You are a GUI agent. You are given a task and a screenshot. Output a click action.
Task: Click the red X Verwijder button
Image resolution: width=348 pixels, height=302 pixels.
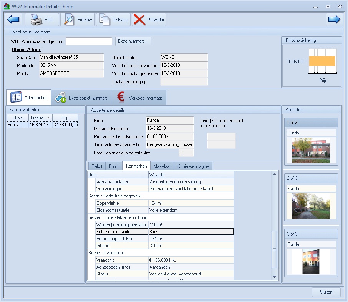[x=149, y=19]
